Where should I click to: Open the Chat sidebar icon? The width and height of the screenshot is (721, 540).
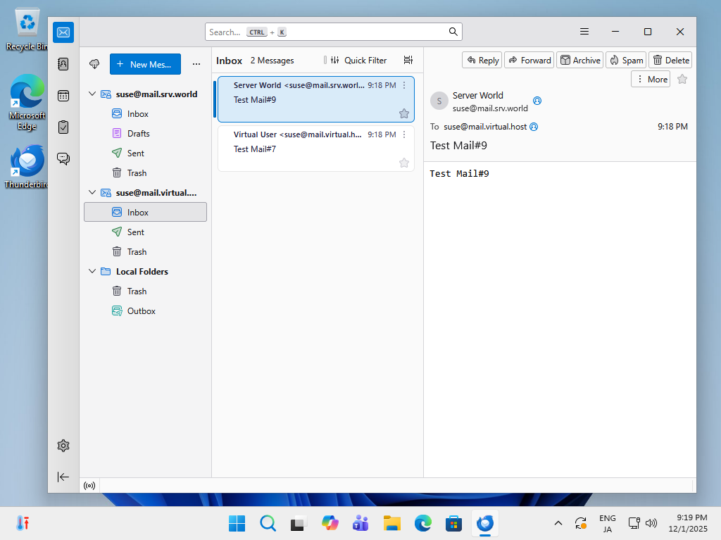[63, 158]
